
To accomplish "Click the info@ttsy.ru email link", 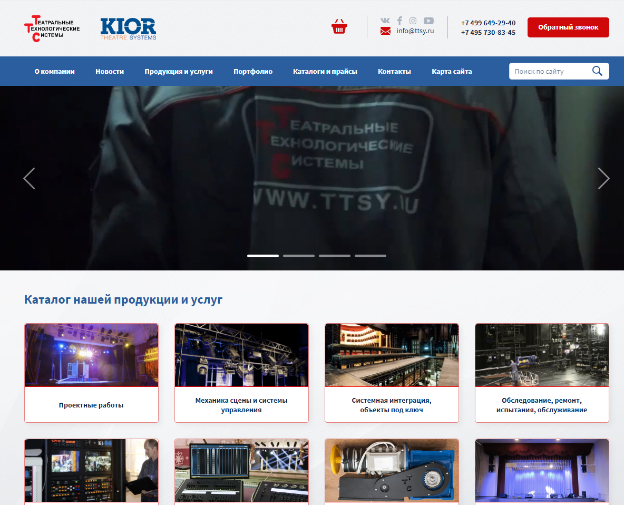I will (x=415, y=31).
